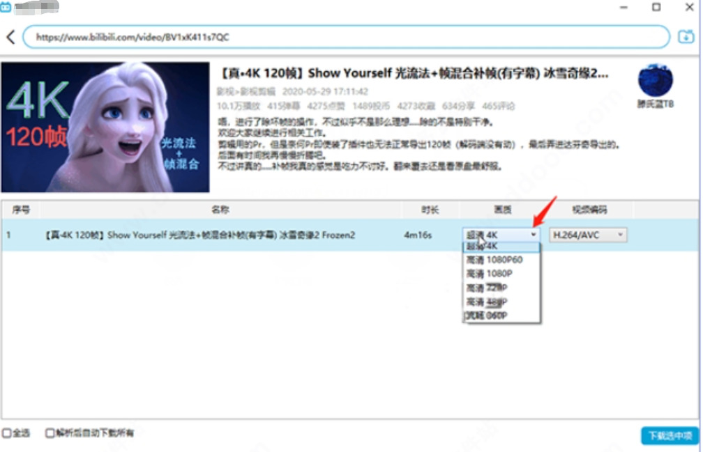The image size is (703, 452).
Task: Select the 流畅 360P quality option
Action: (x=501, y=315)
